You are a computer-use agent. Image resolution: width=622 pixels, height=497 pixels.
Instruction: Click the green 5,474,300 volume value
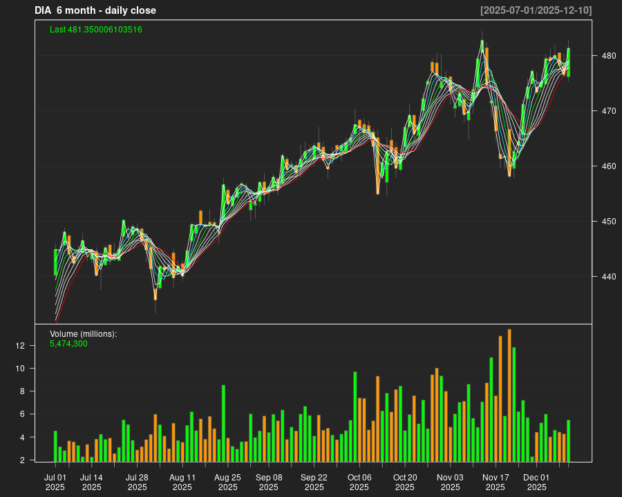tap(68, 344)
